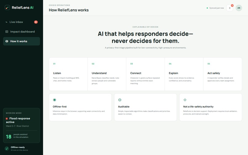Click the red notification count badge
Image resolution: width=248 pixels, height=155 pixels.
pos(232,6)
